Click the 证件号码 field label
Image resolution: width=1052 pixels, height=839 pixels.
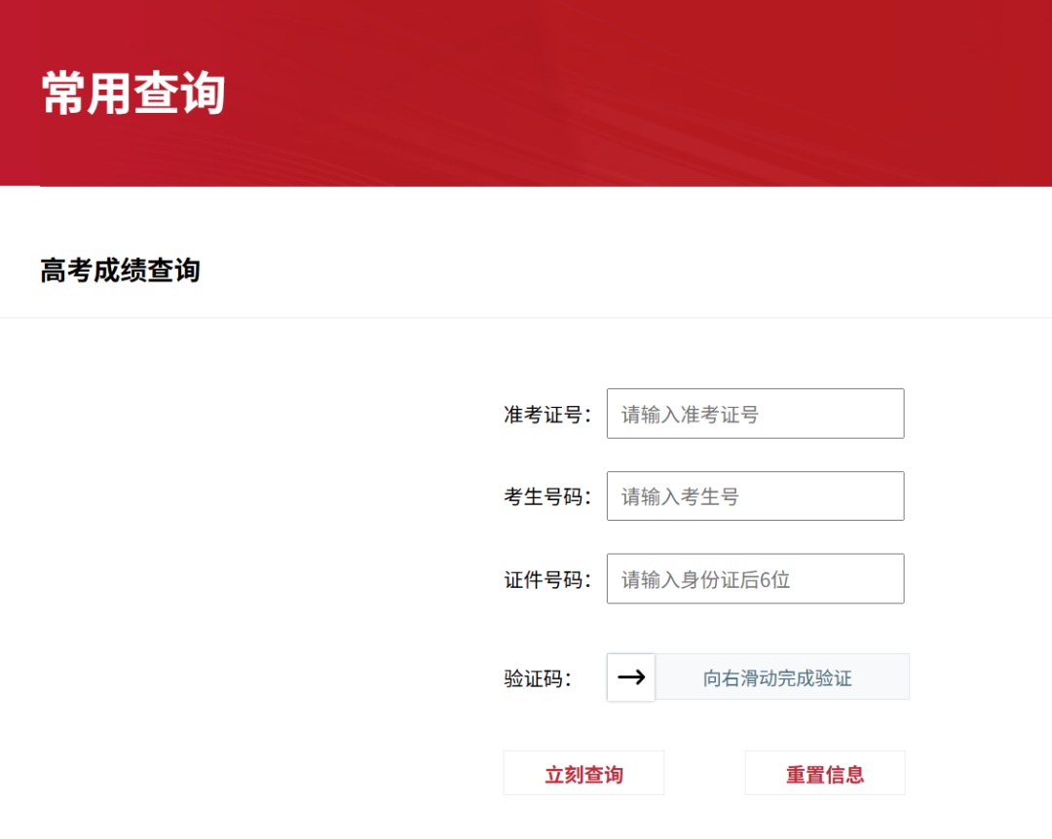(x=546, y=578)
